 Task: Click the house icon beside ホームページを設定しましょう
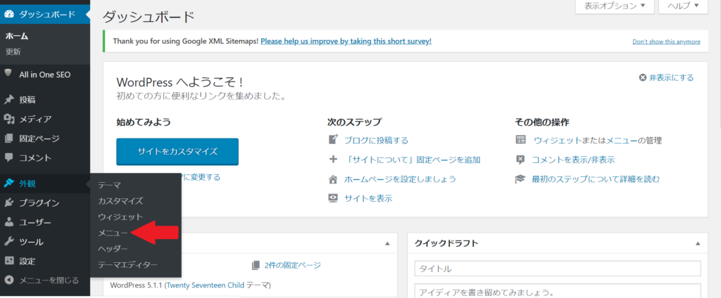click(333, 179)
